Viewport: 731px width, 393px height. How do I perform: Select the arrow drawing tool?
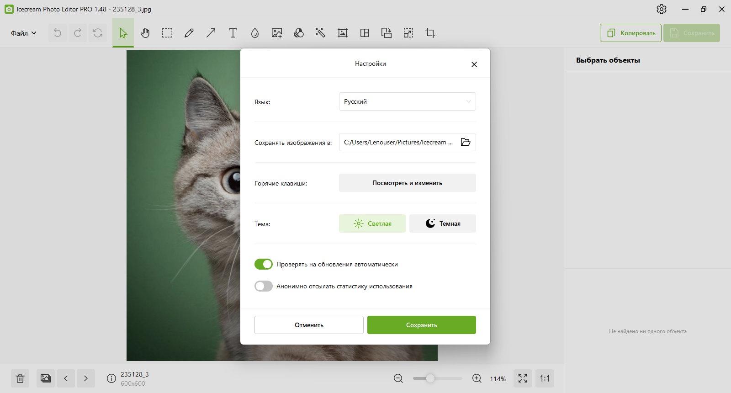[x=211, y=33]
